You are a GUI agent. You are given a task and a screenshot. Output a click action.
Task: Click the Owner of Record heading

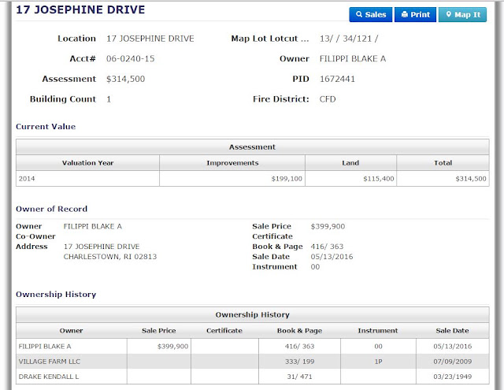coord(51,209)
